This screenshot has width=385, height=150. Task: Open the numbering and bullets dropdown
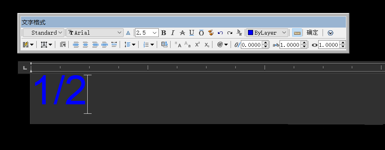click(148, 44)
